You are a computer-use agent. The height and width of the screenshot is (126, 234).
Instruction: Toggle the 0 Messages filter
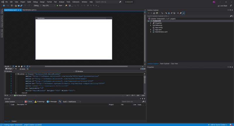click(x=52, y=102)
